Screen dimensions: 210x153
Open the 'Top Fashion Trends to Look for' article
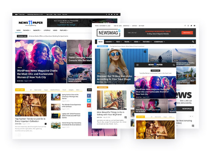31,120
